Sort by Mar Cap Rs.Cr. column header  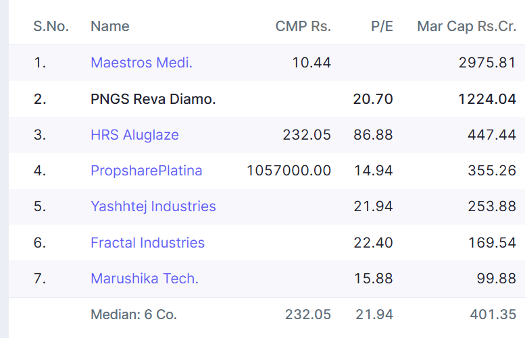466,26
